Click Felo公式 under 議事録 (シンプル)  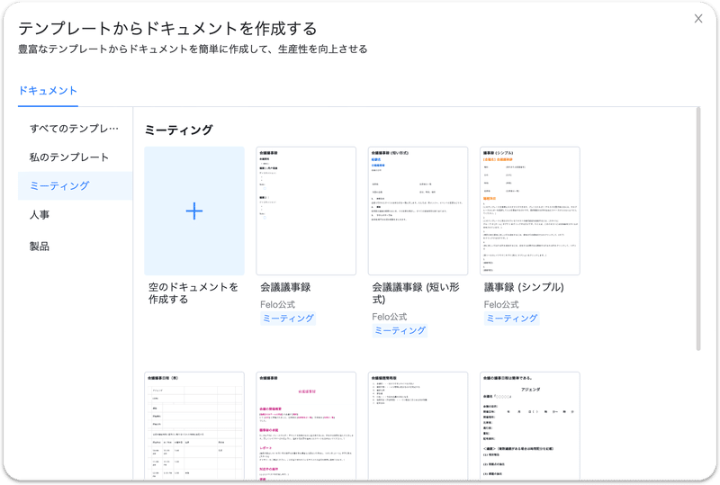(x=501, y=304)
